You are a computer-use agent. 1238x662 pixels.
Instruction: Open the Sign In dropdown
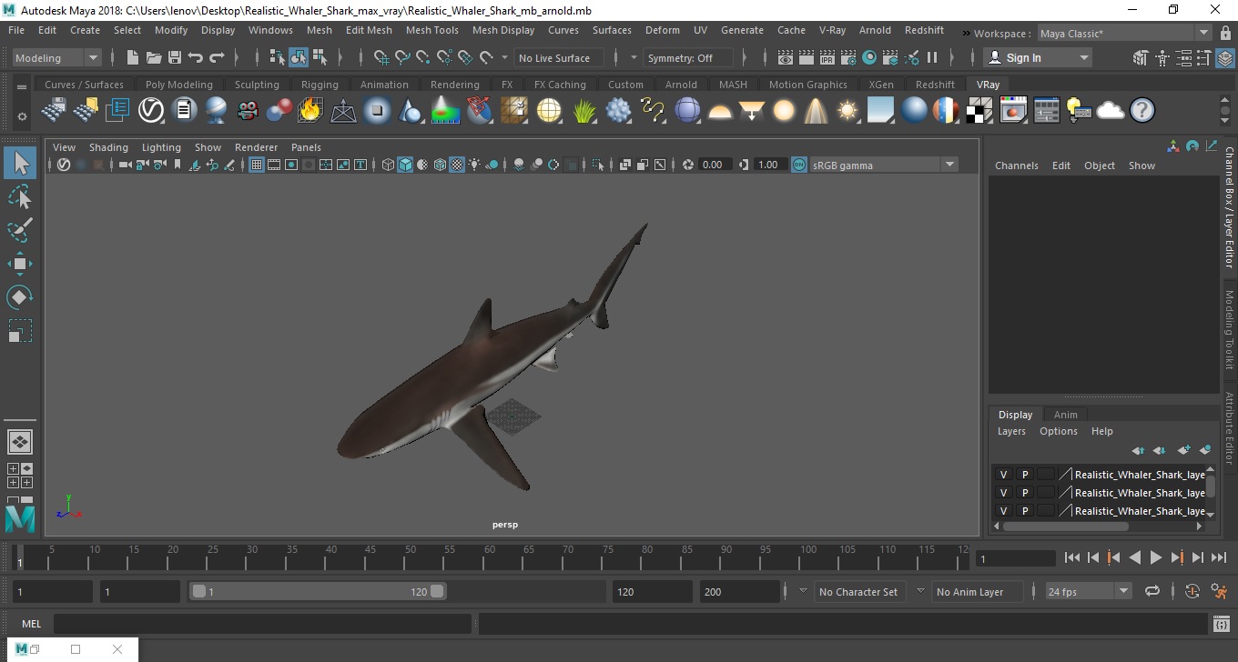1038,57
